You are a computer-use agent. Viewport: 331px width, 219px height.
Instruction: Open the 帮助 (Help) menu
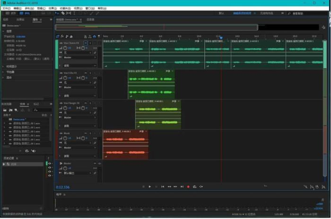click(x=102, y=8)
